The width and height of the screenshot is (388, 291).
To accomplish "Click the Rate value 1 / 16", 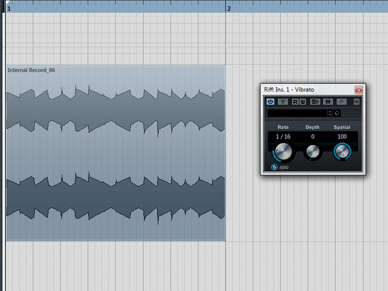I will 283,136.
